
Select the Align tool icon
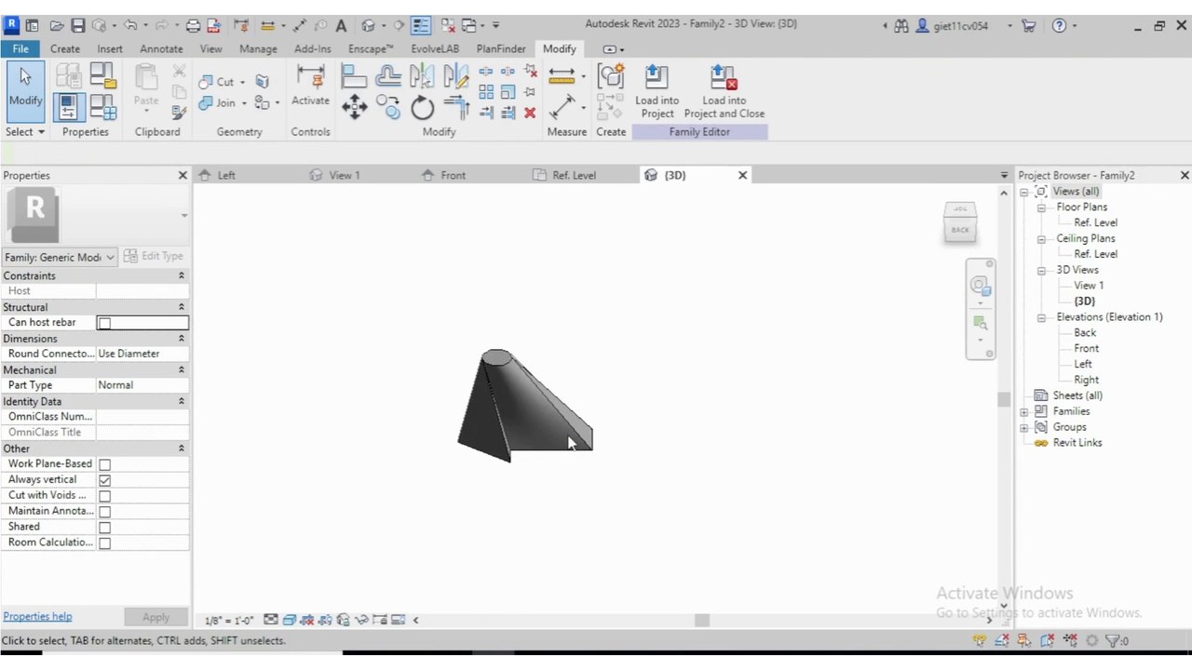click(x=354, y=75)
